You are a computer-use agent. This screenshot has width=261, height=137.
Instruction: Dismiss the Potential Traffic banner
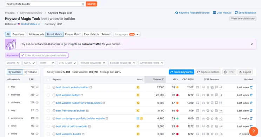pos(252,44)
